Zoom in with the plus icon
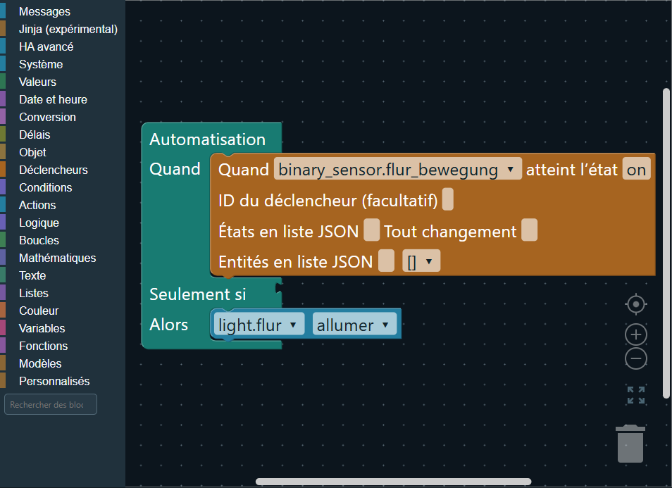This screenshot has height=488, width=672. [x=636, y=334]
